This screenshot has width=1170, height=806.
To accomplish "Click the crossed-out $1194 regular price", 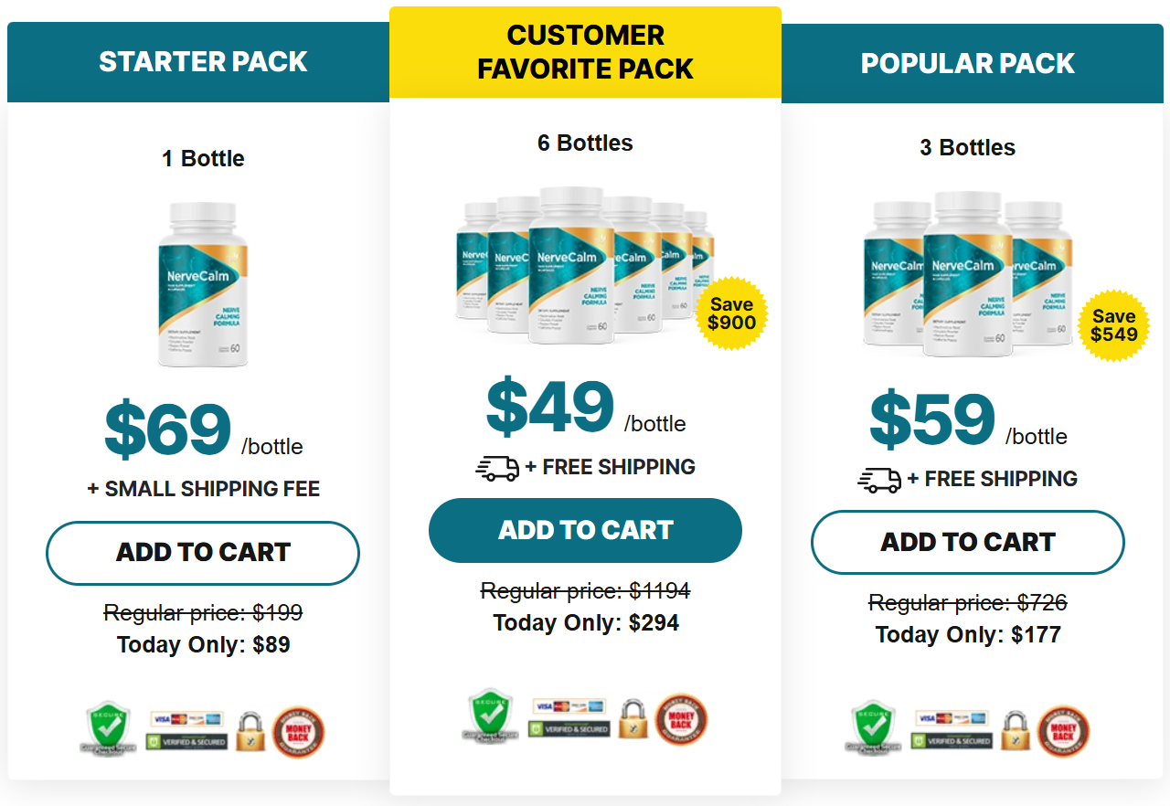I will 584,590.
